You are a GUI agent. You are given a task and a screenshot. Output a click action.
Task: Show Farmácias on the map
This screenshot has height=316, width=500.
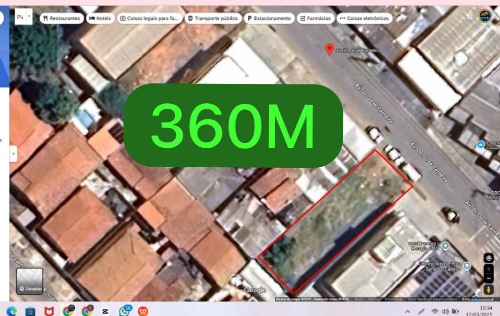[315, 18]
